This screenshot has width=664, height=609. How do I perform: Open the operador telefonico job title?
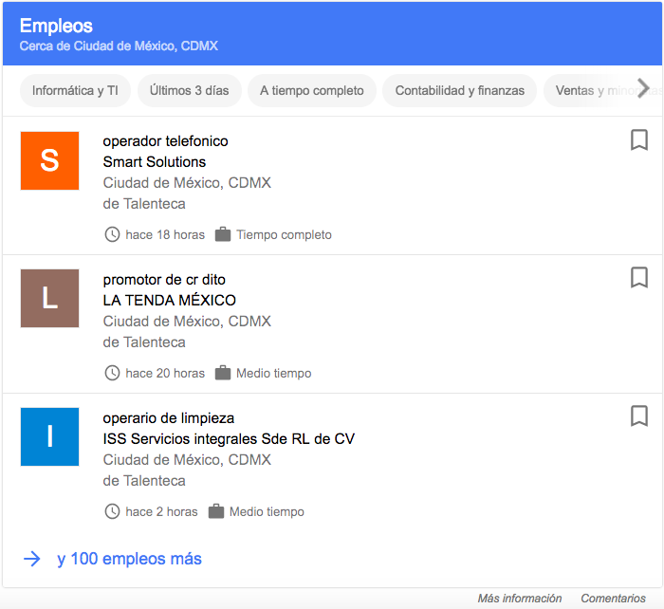(x=166, y=141)
